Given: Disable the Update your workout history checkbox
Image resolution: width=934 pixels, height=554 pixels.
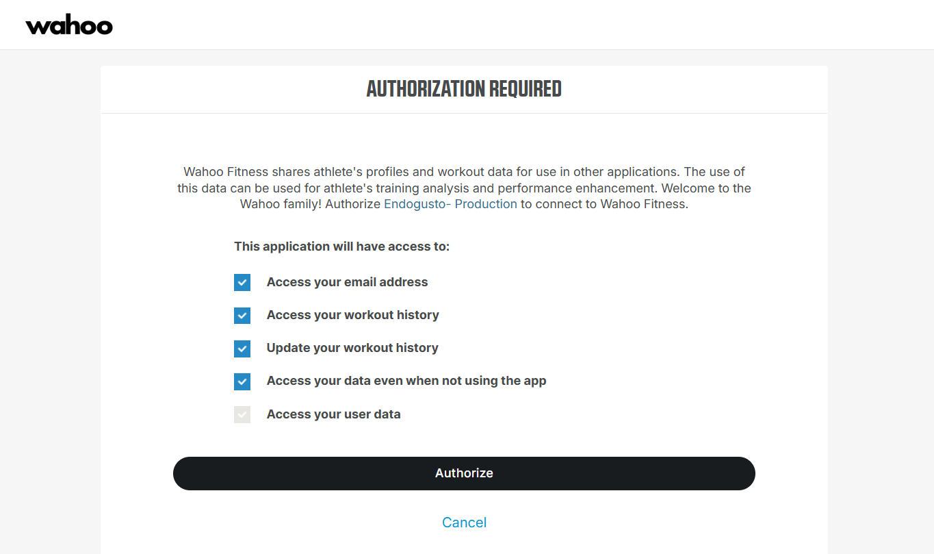Looking at the screenshot, I should [x=242, y=349].
